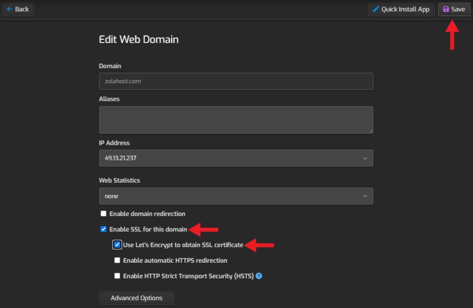This screenshot has height=308, width=473.
Task: Open the HSTS help question mark icon
Action: point(259,276)
